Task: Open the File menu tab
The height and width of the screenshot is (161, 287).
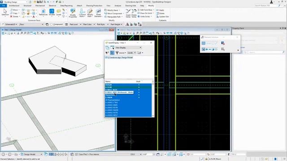Action: [x=4, y=6]
